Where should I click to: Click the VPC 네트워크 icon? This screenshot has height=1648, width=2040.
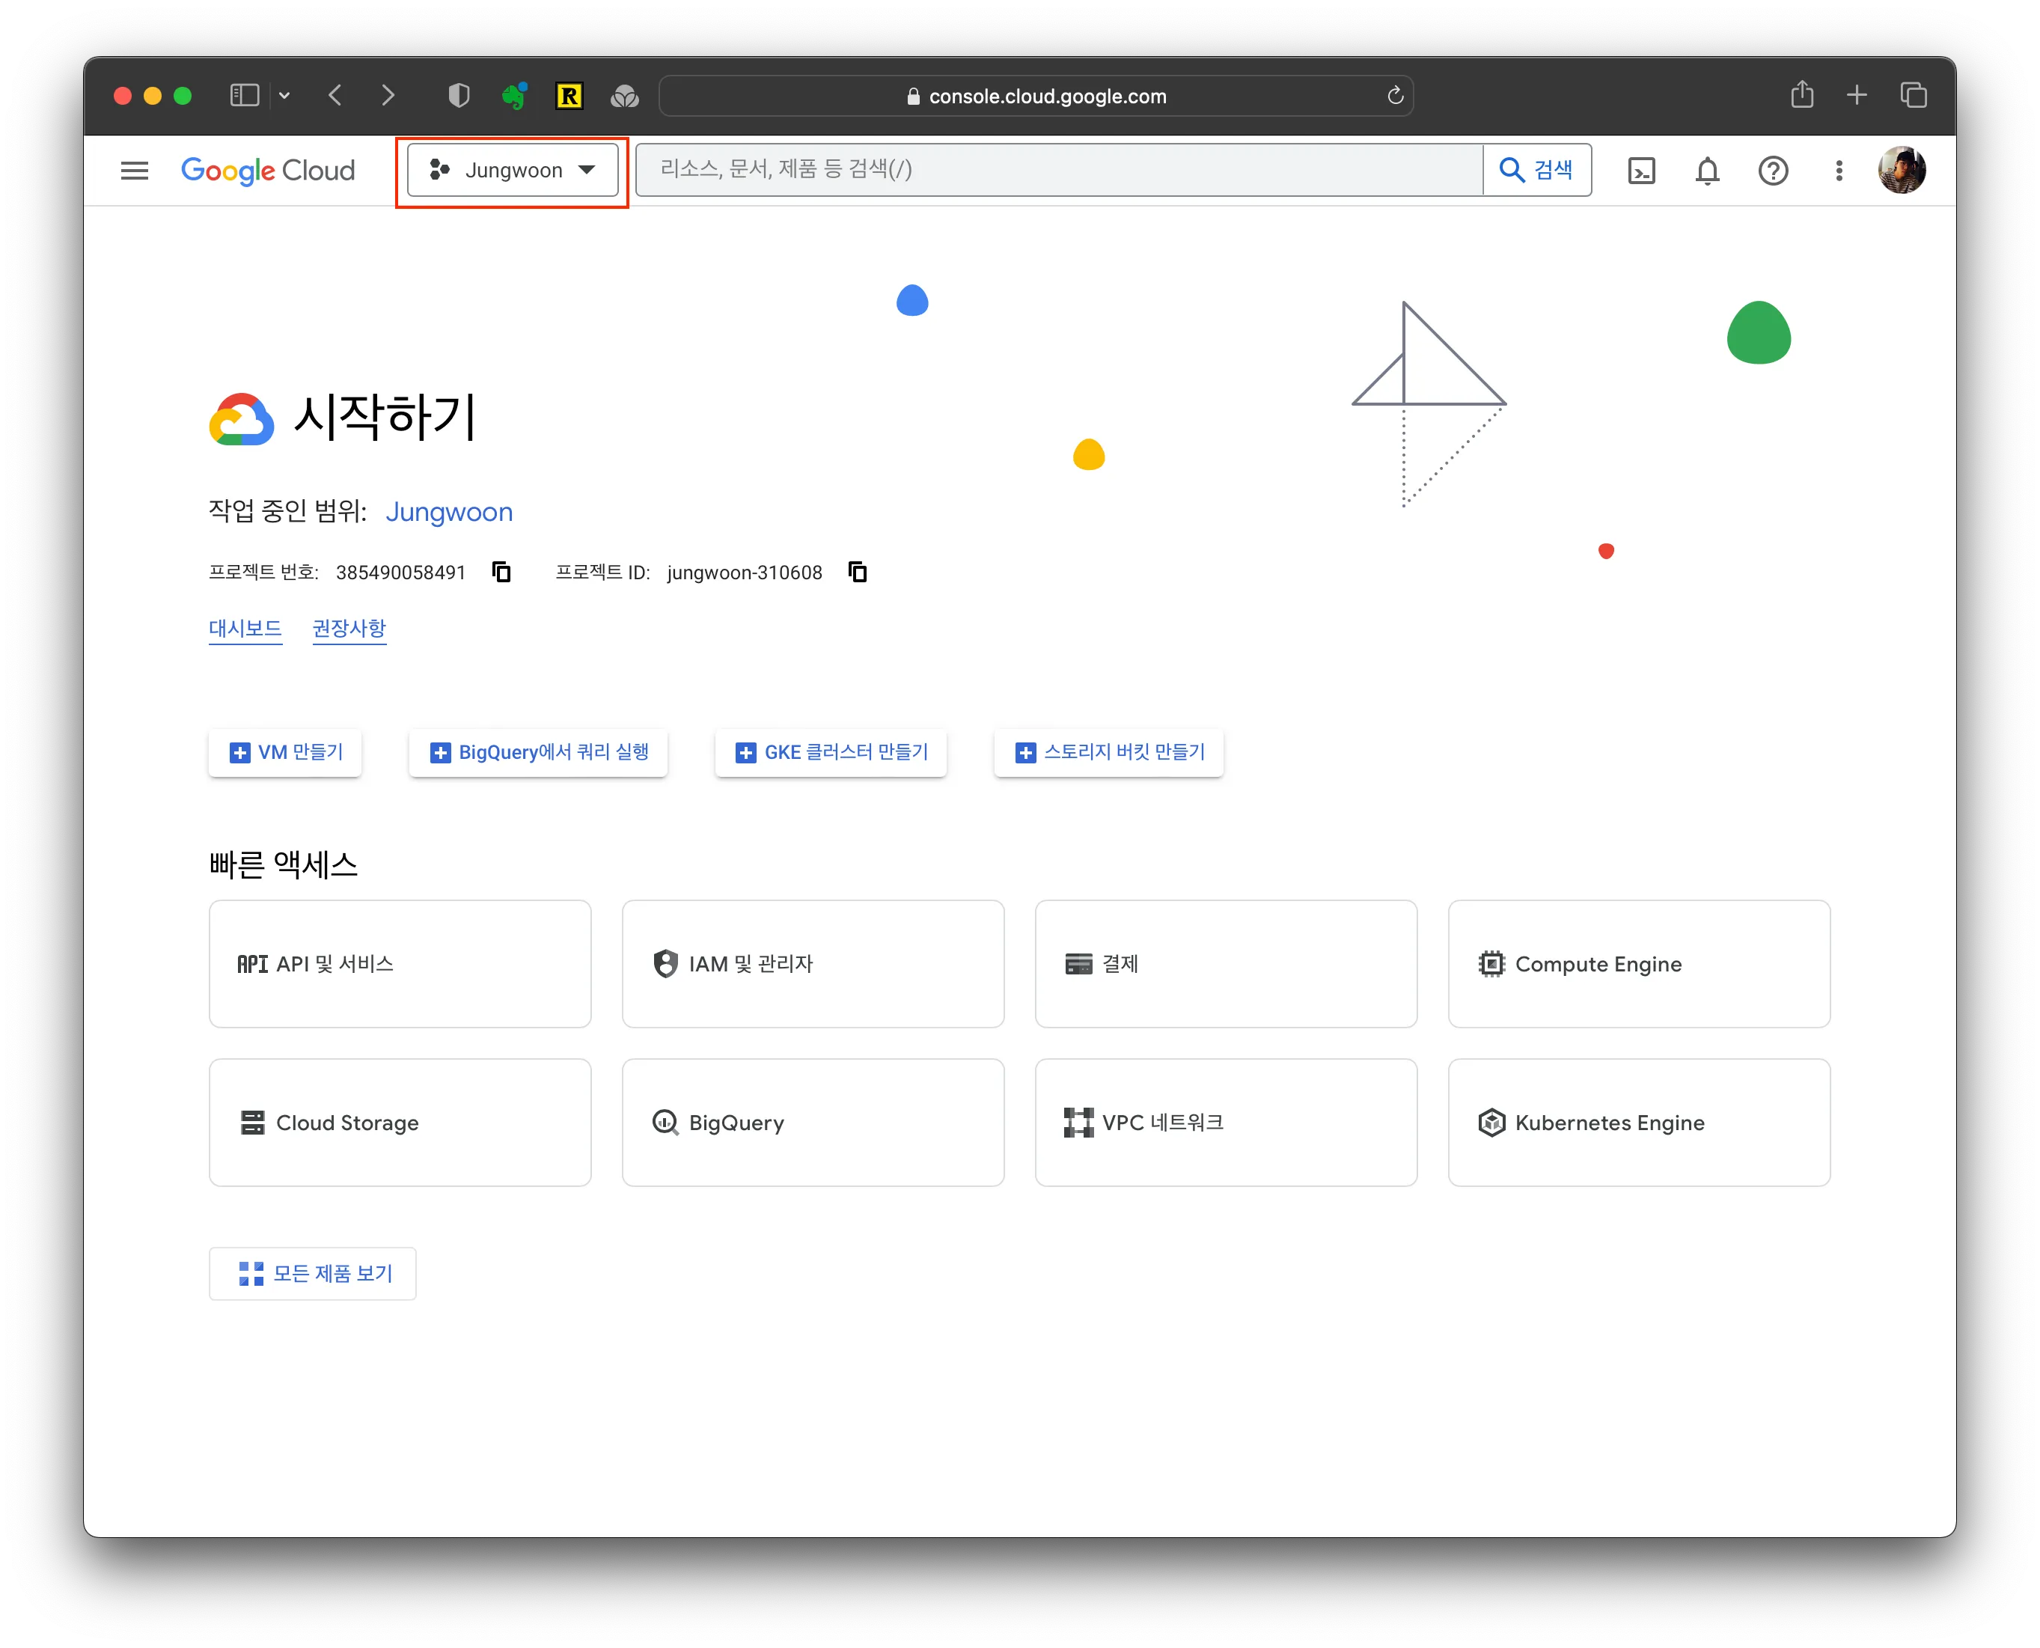(x=1078, y=1123)
